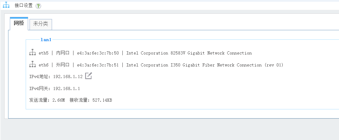
Task: Click the green help question mark icon
Action: click(38, 6)
